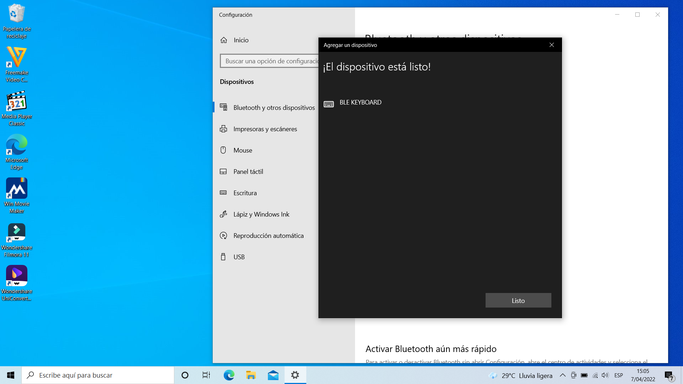Open File Explorer from the taskbar
Viewport: 683px width, 384px height.
pos(251,375)
